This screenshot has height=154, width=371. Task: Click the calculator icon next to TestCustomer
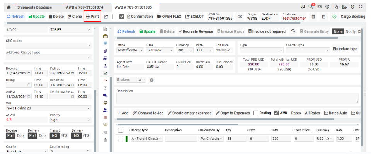point(313,17)
